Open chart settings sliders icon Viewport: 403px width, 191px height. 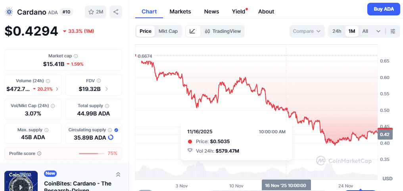pos(393,31)
